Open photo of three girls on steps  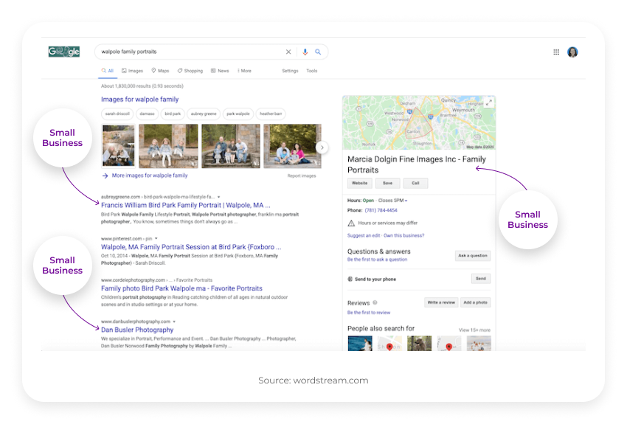pyautogui.click(x=168, y=146)
